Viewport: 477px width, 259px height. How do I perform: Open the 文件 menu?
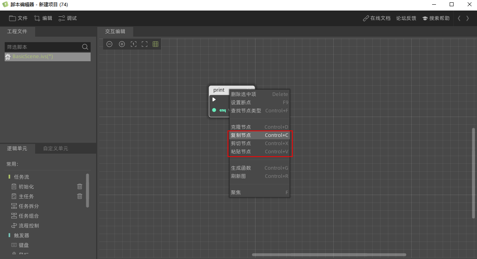tap(18, 18)
